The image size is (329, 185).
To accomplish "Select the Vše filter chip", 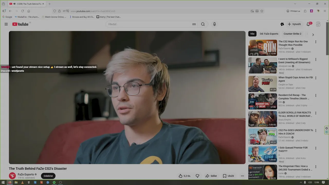I will [252, 34].
